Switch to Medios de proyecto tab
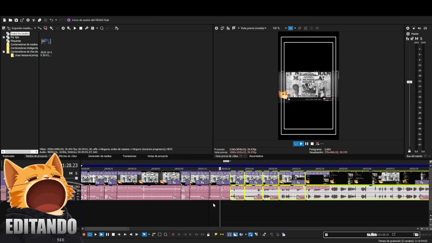 (36, 156)
